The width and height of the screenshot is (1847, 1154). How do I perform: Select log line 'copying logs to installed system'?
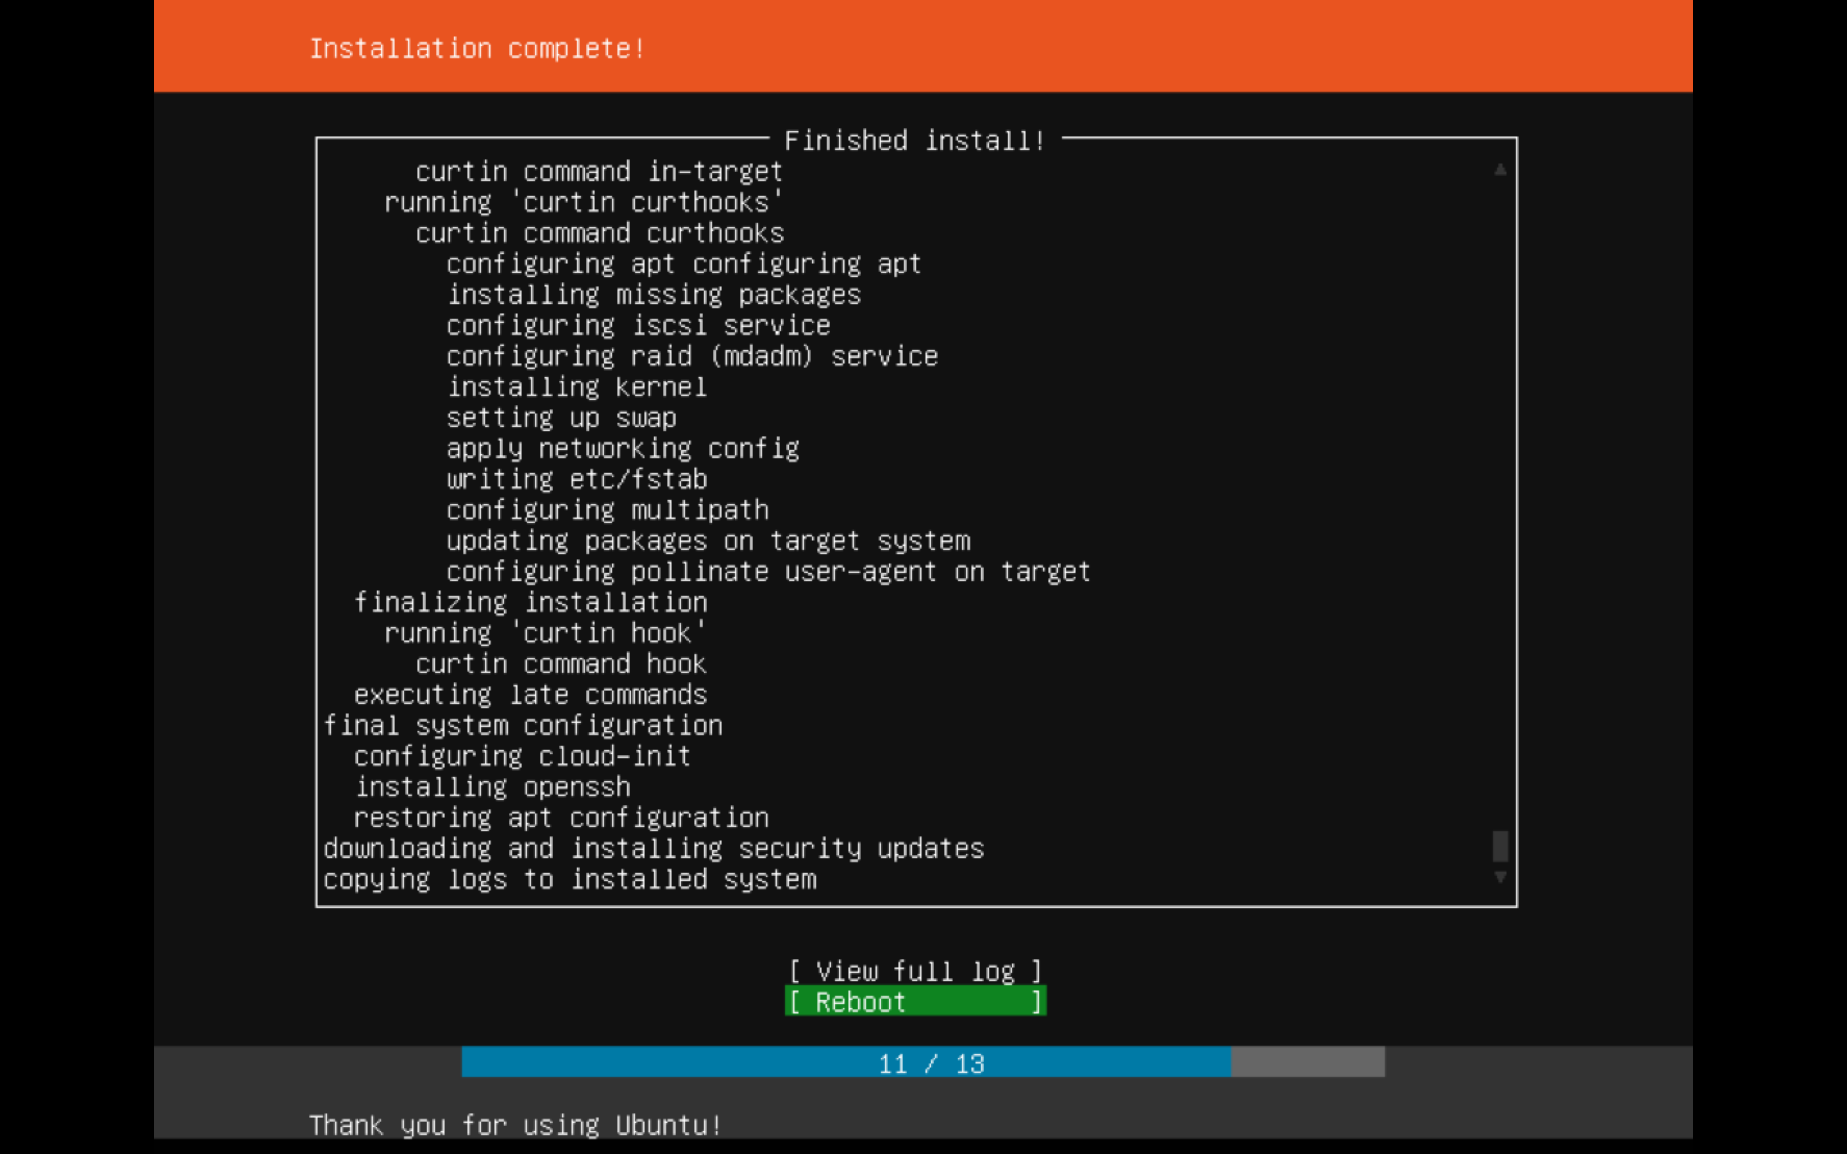pos(569,880)
